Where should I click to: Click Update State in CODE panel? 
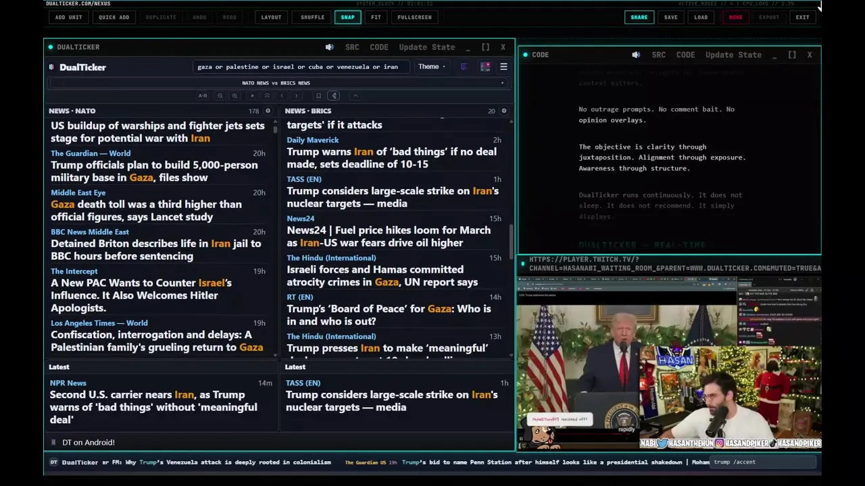point(733,55)
